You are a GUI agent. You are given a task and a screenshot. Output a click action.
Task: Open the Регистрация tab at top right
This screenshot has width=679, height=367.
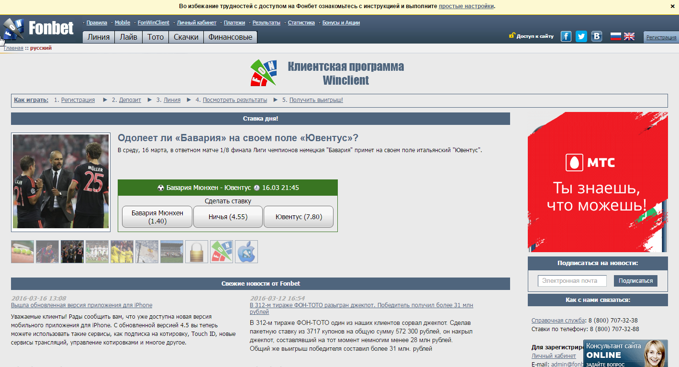(x=661, y=37)
